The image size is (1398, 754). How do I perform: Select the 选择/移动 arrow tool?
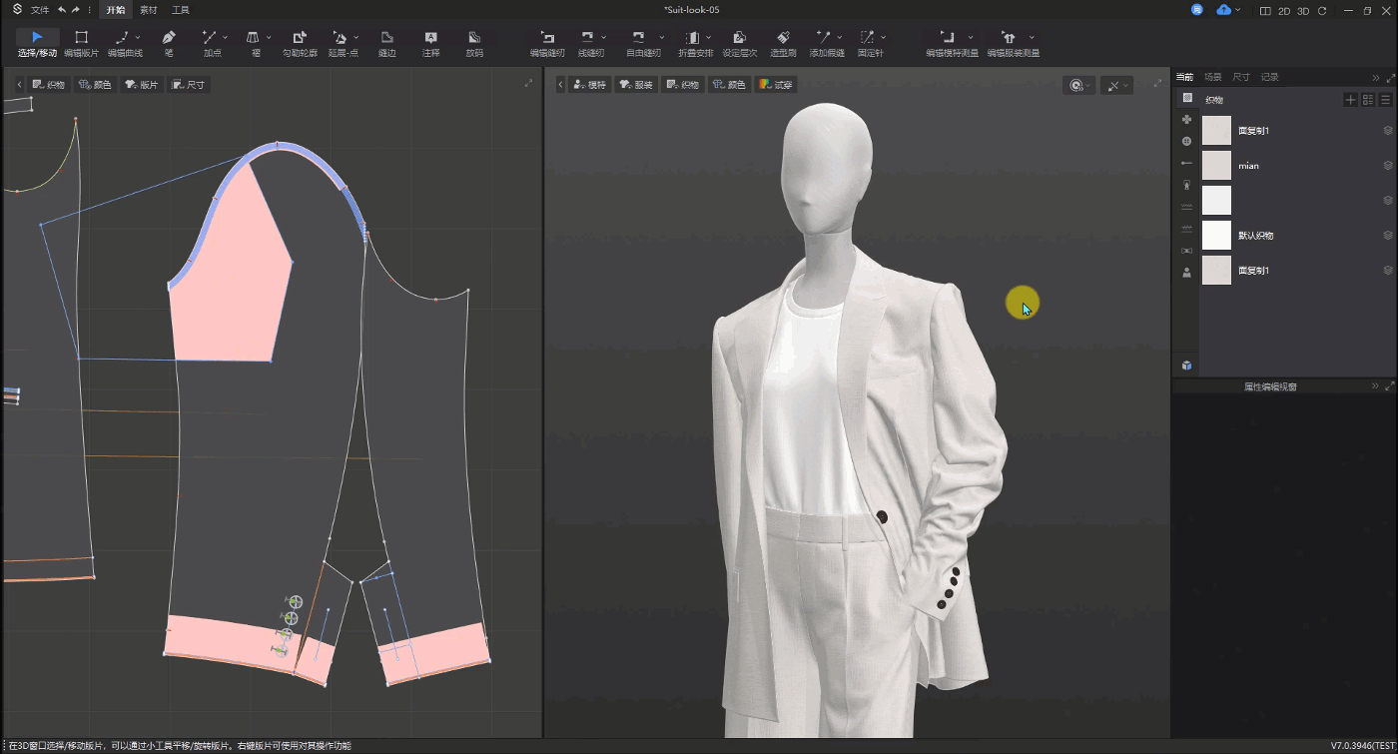click(x=37, y=38)
